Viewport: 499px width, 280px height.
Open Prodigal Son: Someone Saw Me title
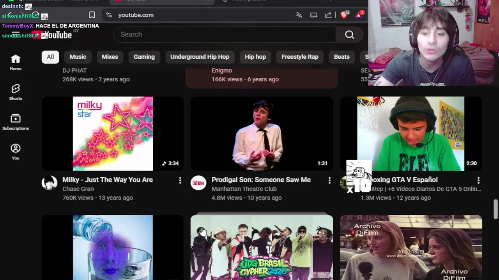tap(261, 180)
